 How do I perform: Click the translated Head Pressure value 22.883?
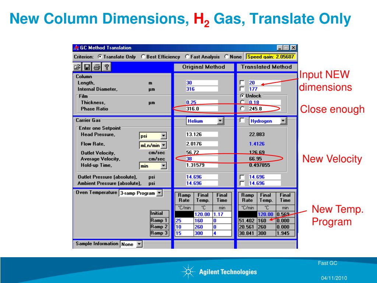257,134
